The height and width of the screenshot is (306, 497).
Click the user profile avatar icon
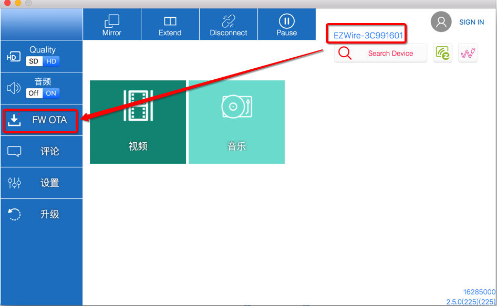tap(441, 22)
